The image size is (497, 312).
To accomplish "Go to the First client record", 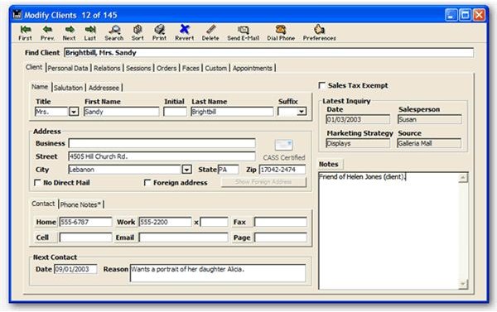I will (x=25, y=33).
